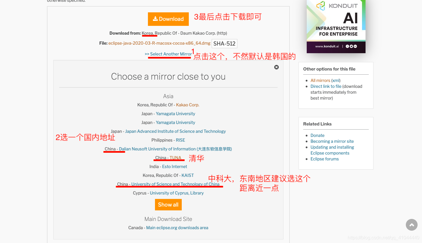This screenshot has width=422, height=243.
Task: Select the China TUNA mirror
Action: (x=176, y=158)
